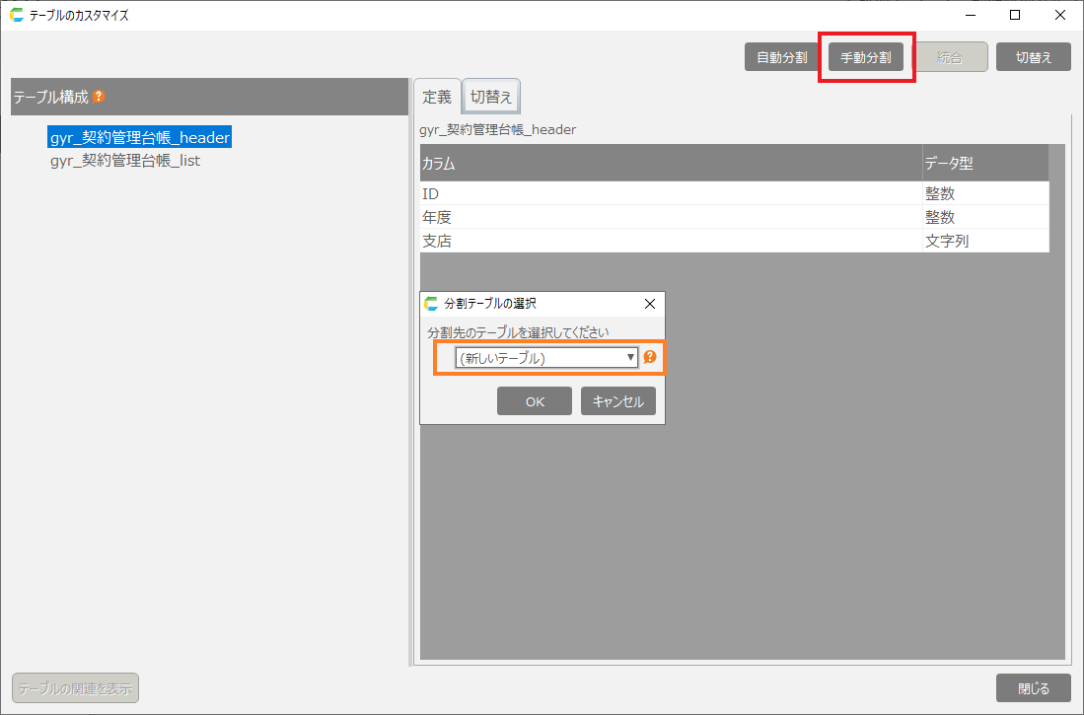Click the データ型 column header
The height and width of the screenshot is (715, 1084).
pos(984,164)
